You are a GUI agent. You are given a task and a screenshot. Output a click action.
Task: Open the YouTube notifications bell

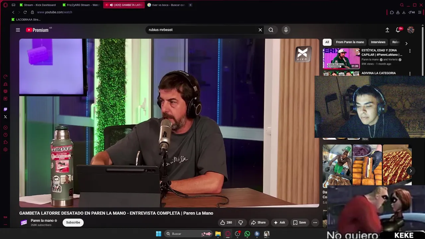pos(398,30)
